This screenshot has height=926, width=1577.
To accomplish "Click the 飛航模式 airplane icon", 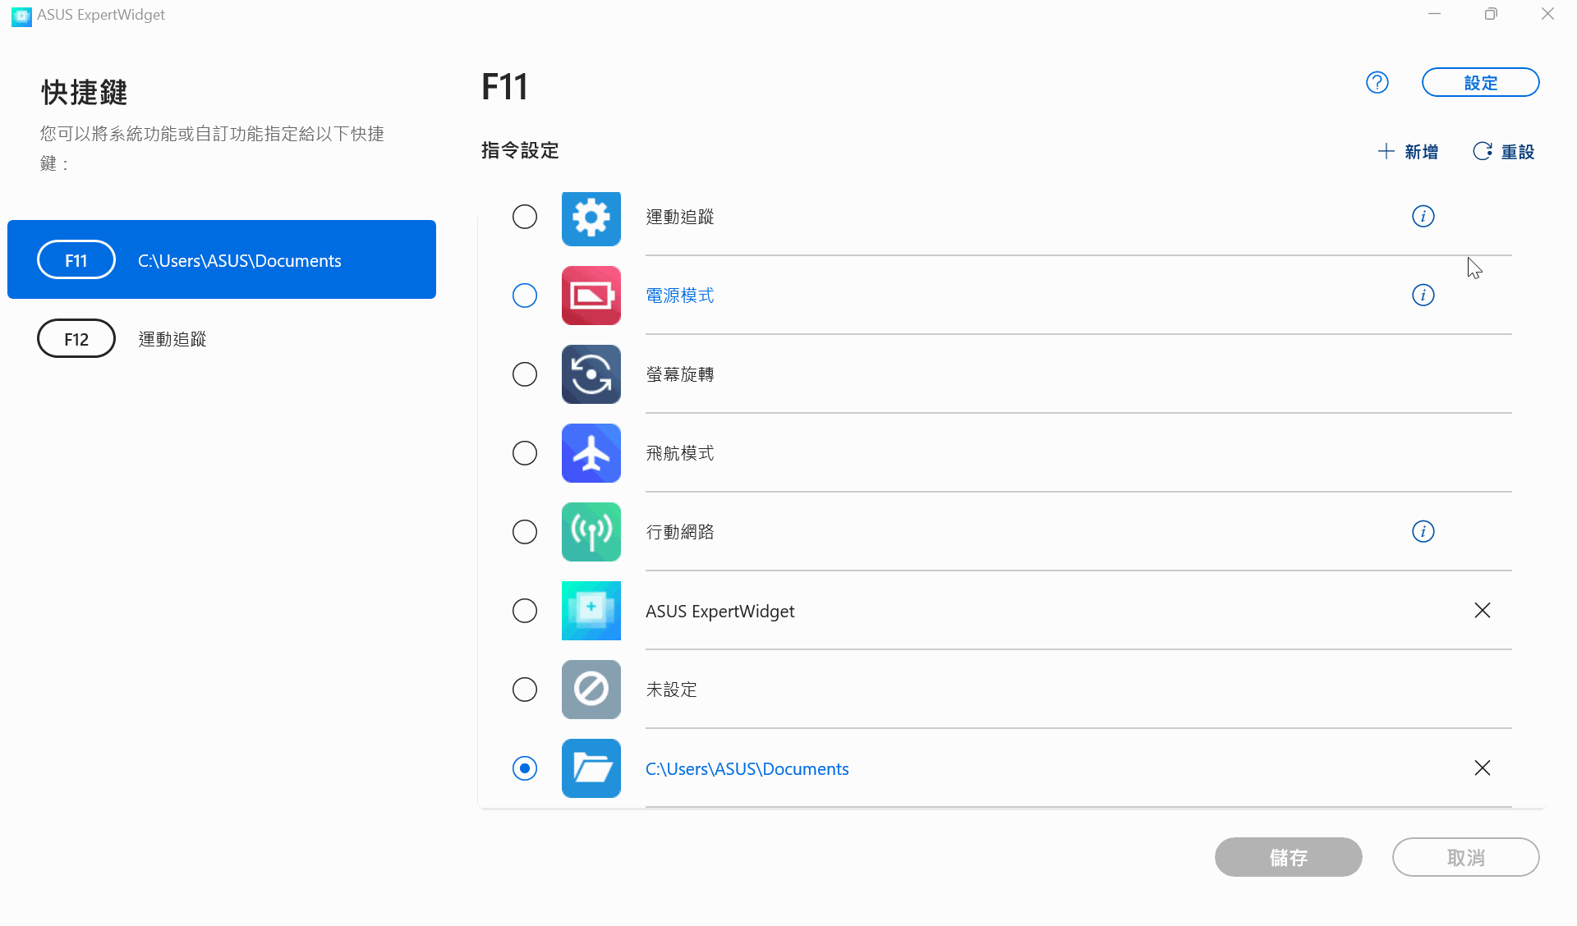I will (x=591, y=453).
